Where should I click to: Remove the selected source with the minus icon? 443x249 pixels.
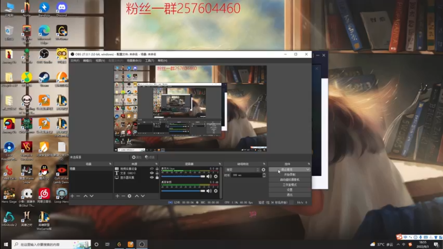(123, 196)
